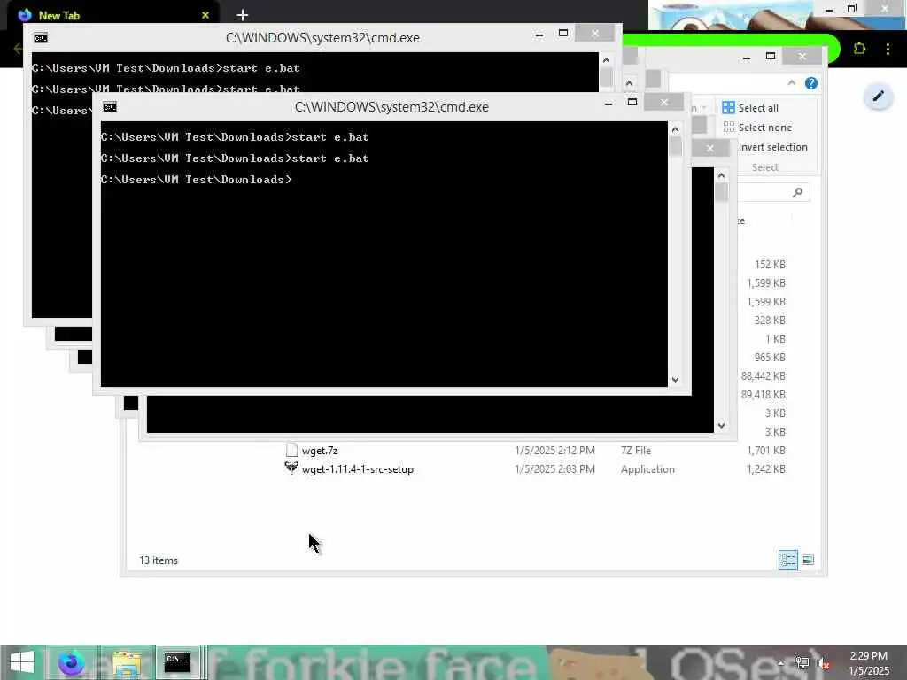907x680 pixels.
Task: Click the 7Z File type cell
Action: pyautogui.click(x=636, y=451)
